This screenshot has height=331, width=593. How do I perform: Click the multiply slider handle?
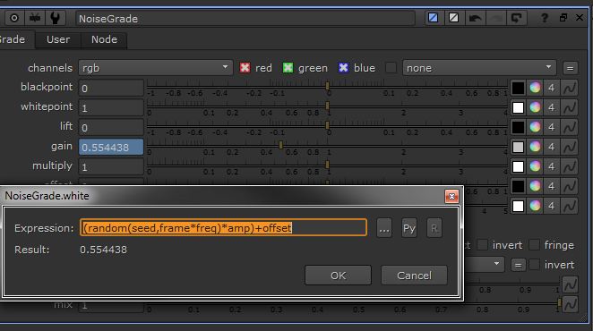point(328,165)
